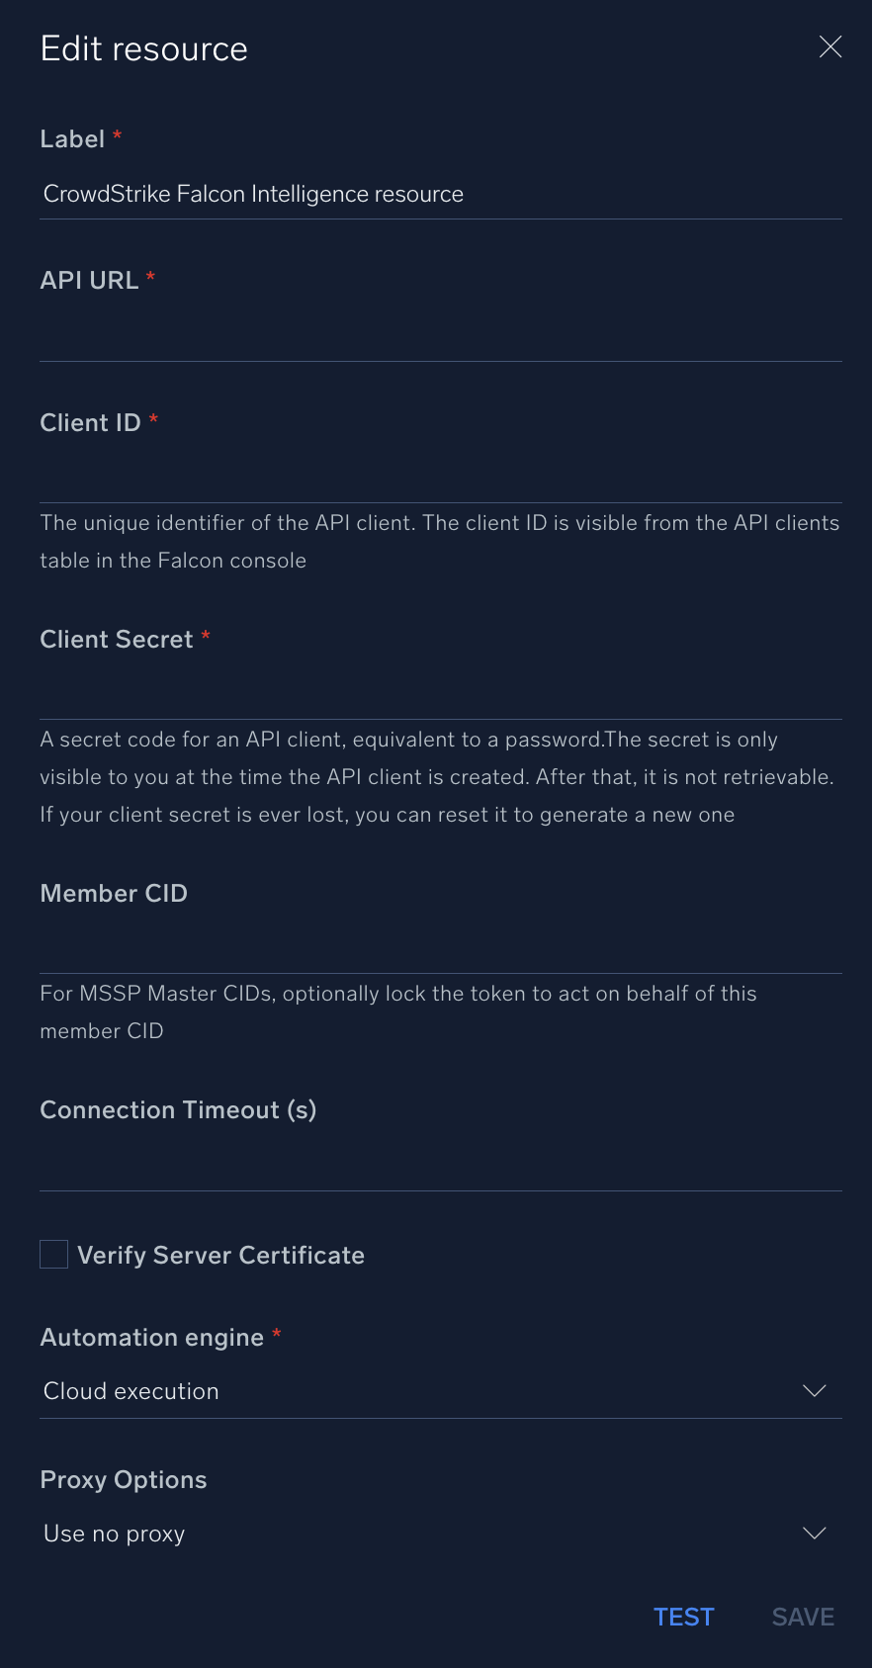This screenshot has width=872, height=1668.
Task: Open the Automation engine dropdown chevron
Action: (814, 1390)
